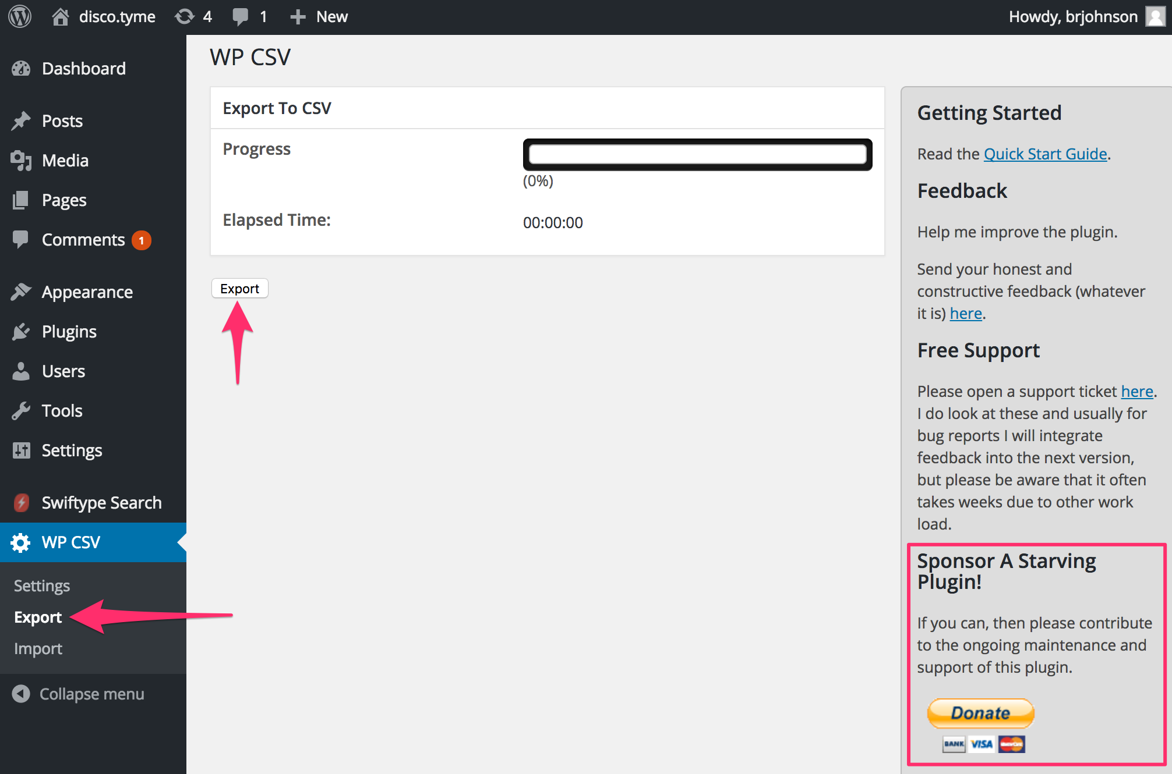Click the Export button

pos(239,289)
